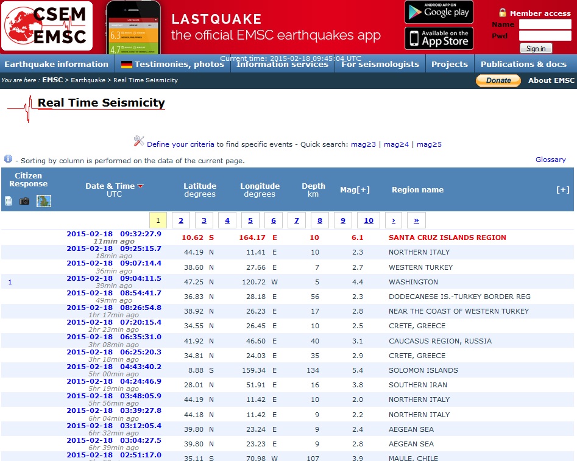Go to results page 2

[x=181, y=220]
